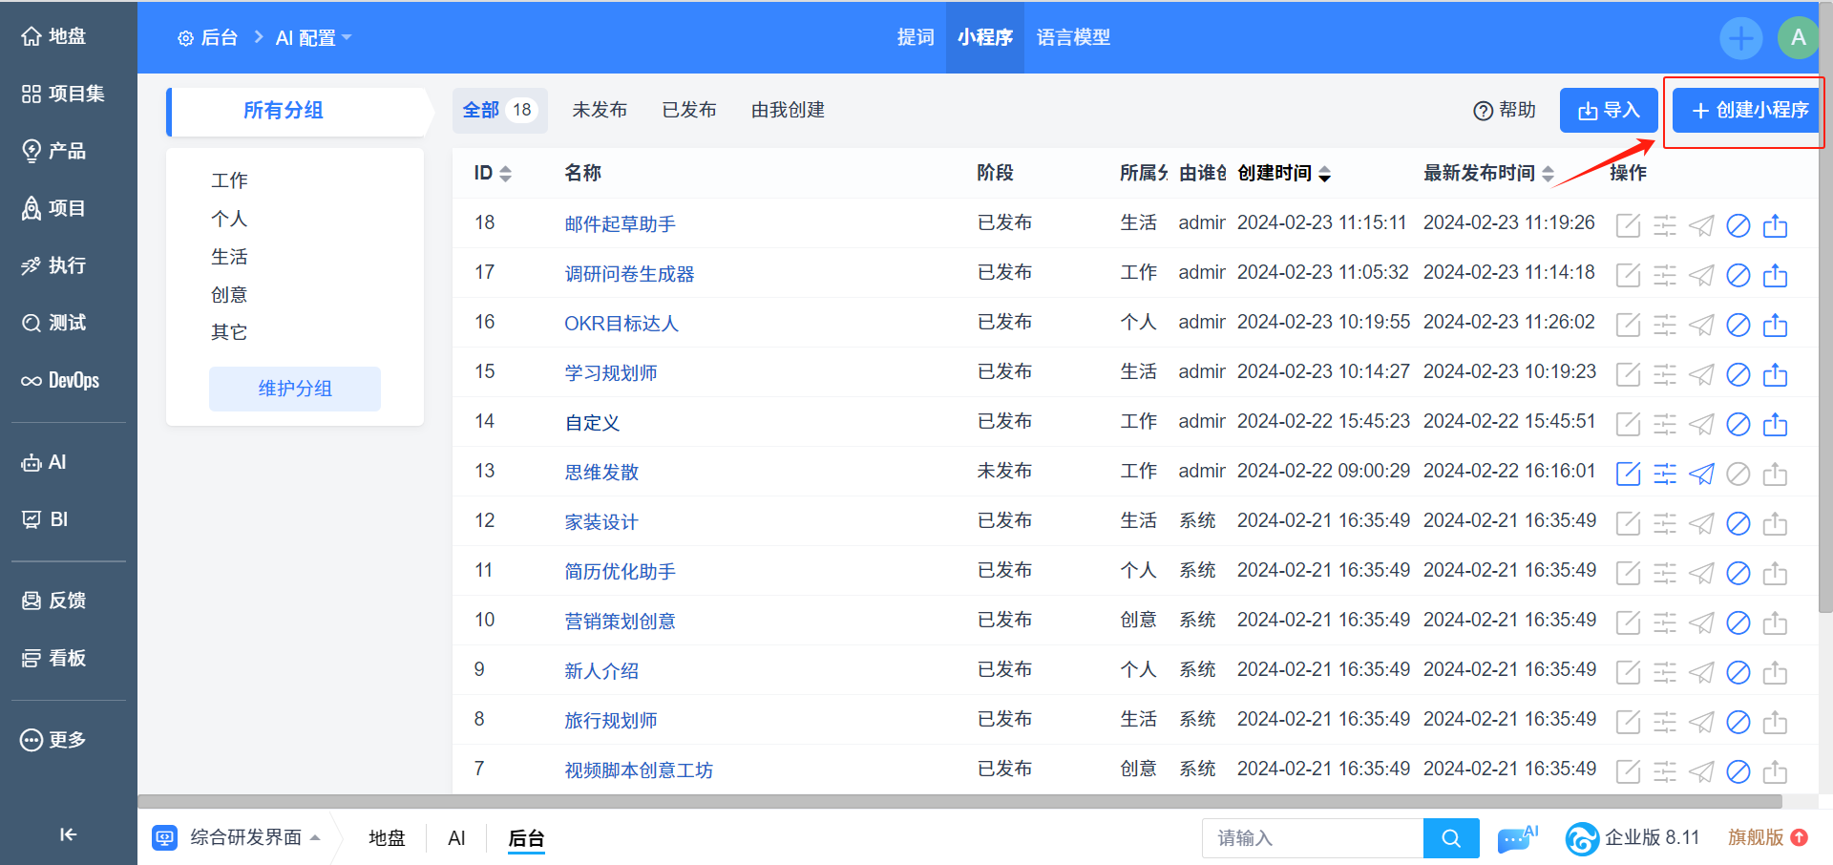
Task: Focus the 请输入 search field
Action: [1313, 838]
